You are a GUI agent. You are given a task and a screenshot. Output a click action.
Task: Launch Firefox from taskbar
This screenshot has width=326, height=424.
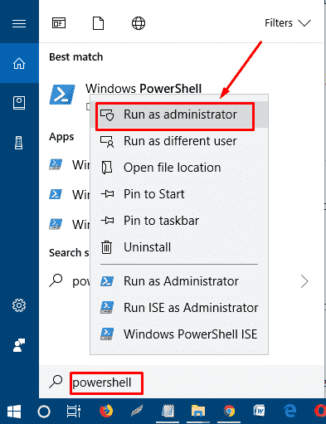106,411
